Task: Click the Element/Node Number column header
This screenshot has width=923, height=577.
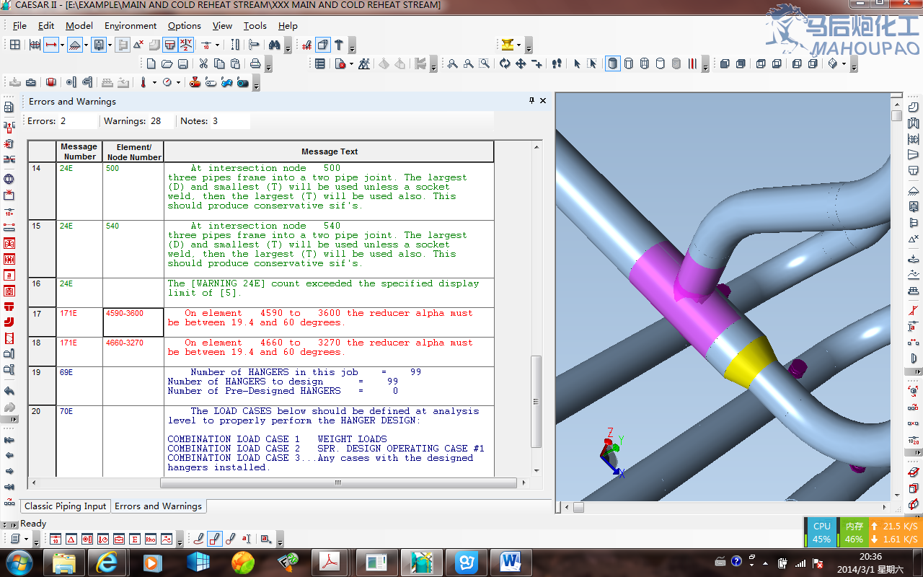Action: [133, 151]
